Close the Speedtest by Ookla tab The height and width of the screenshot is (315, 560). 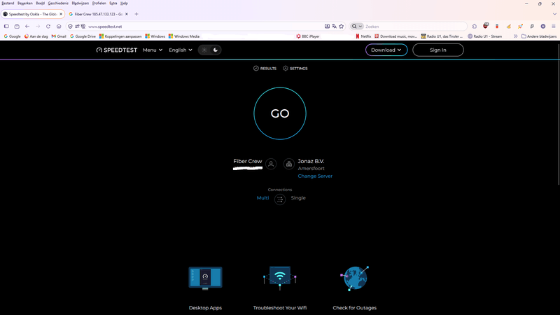(61, 14)
